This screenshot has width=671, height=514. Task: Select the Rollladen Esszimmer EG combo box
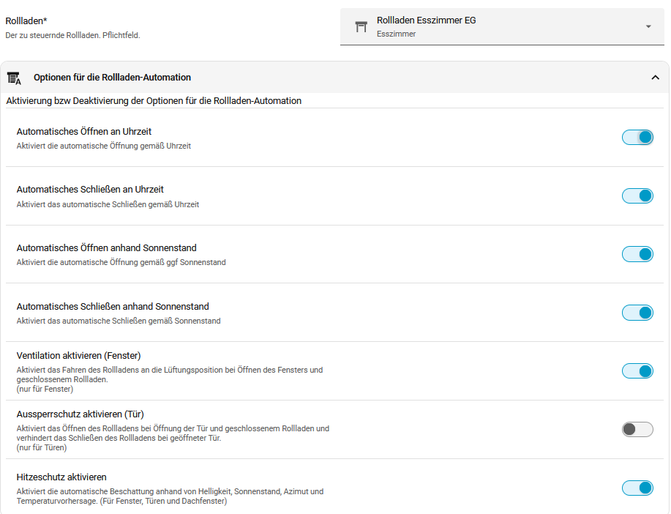pos(502,26)
